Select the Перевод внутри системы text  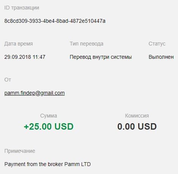[101, 57]
